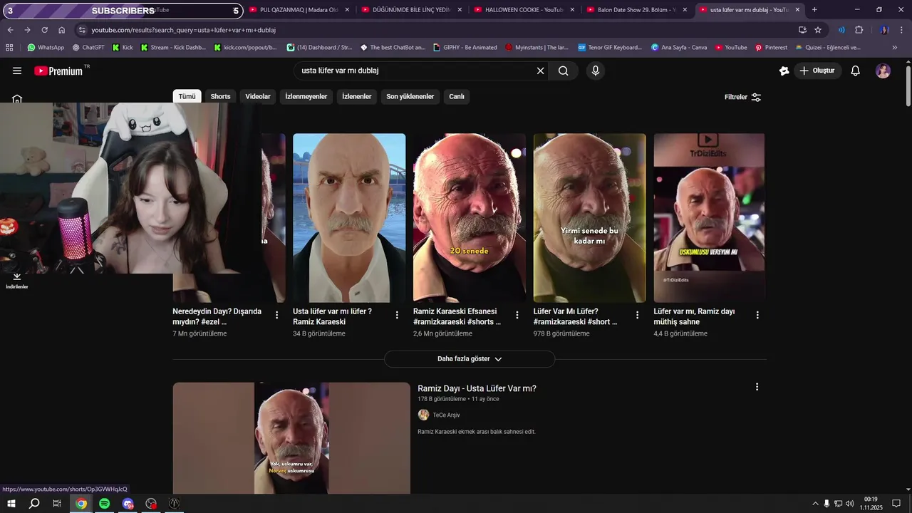Open the TrDiziEdits 'USKUMLUSU VEREYIM MI' short thumbnail
Image resolution: width=912 pixels, height=513 pixels.
point(709,218)
